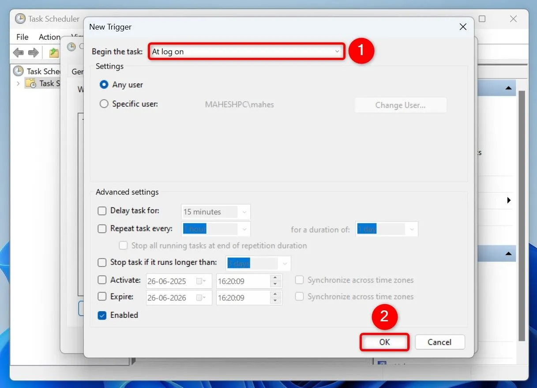Click the Cancel button
Screen dimensions: 537x388
(x=439, y=342)
